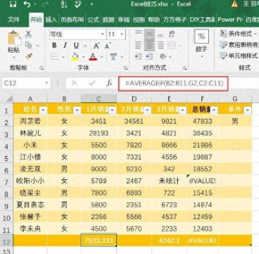Click the Sort A to Z icon
Viewport: 259px width, 254px height.
click(64, 4)
